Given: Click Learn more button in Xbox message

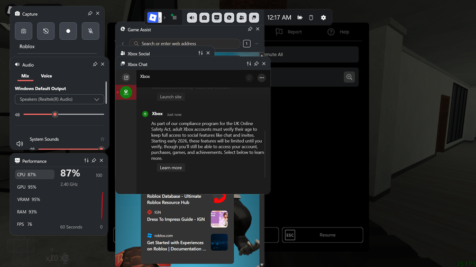Looking at the screenshot, I should 171,168.
